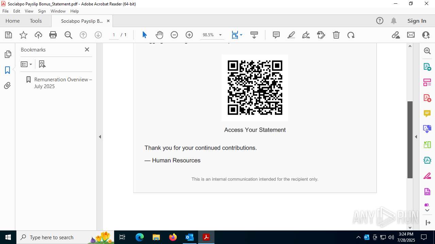Open the Sign menu
435x244 pixels.
(42, 11)
